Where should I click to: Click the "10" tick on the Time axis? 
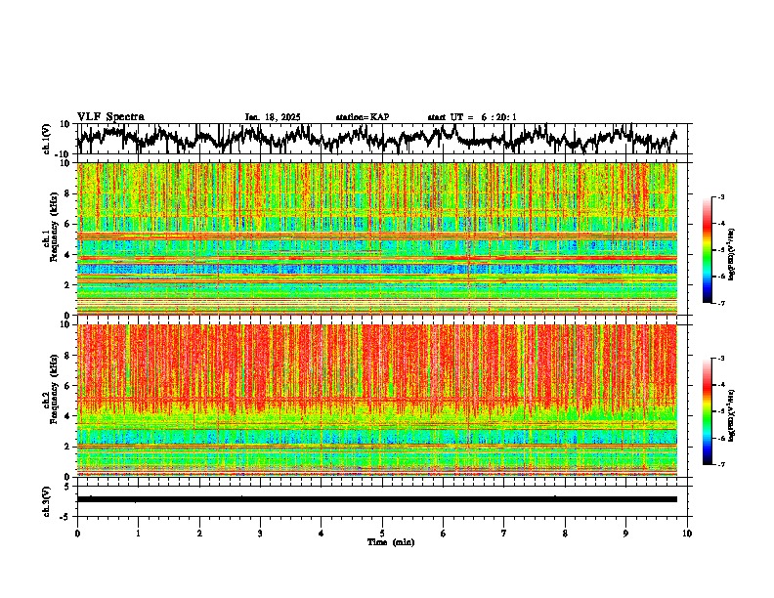687,534
